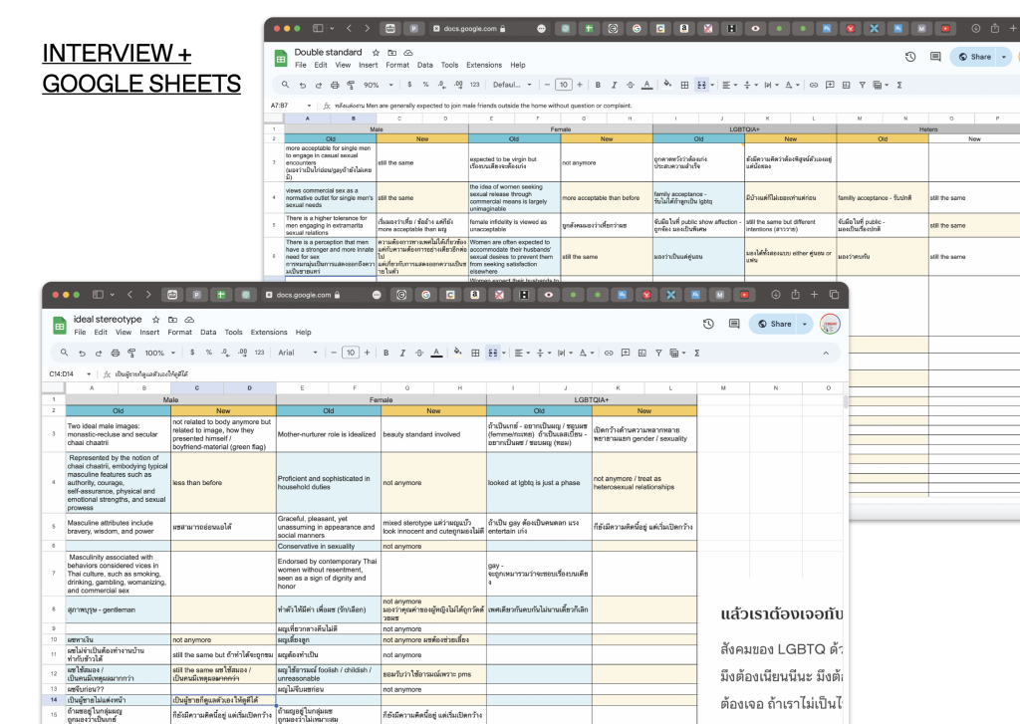Search the menus in ideal stereotype sheet

point(65,353)
